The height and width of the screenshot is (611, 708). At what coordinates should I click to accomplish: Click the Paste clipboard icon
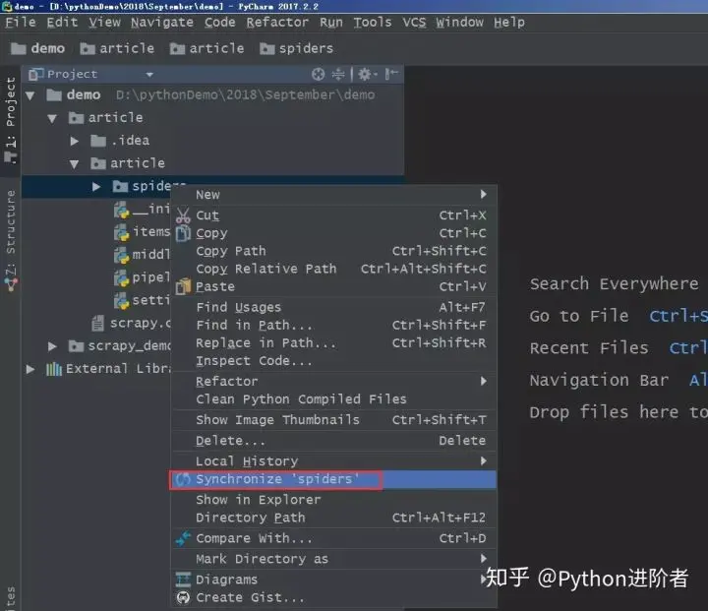(x=183, y=286)
